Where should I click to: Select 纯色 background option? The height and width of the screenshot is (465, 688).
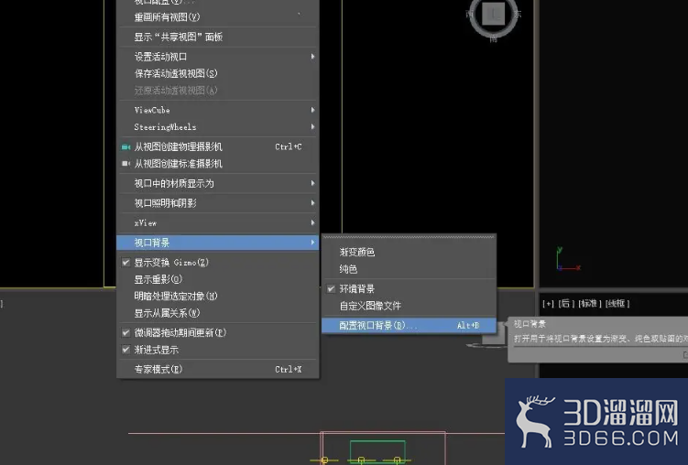coord(409,269)
